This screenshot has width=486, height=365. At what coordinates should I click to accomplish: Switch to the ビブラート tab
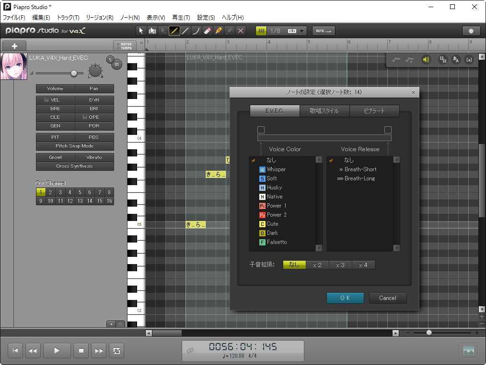coord(374,111)
